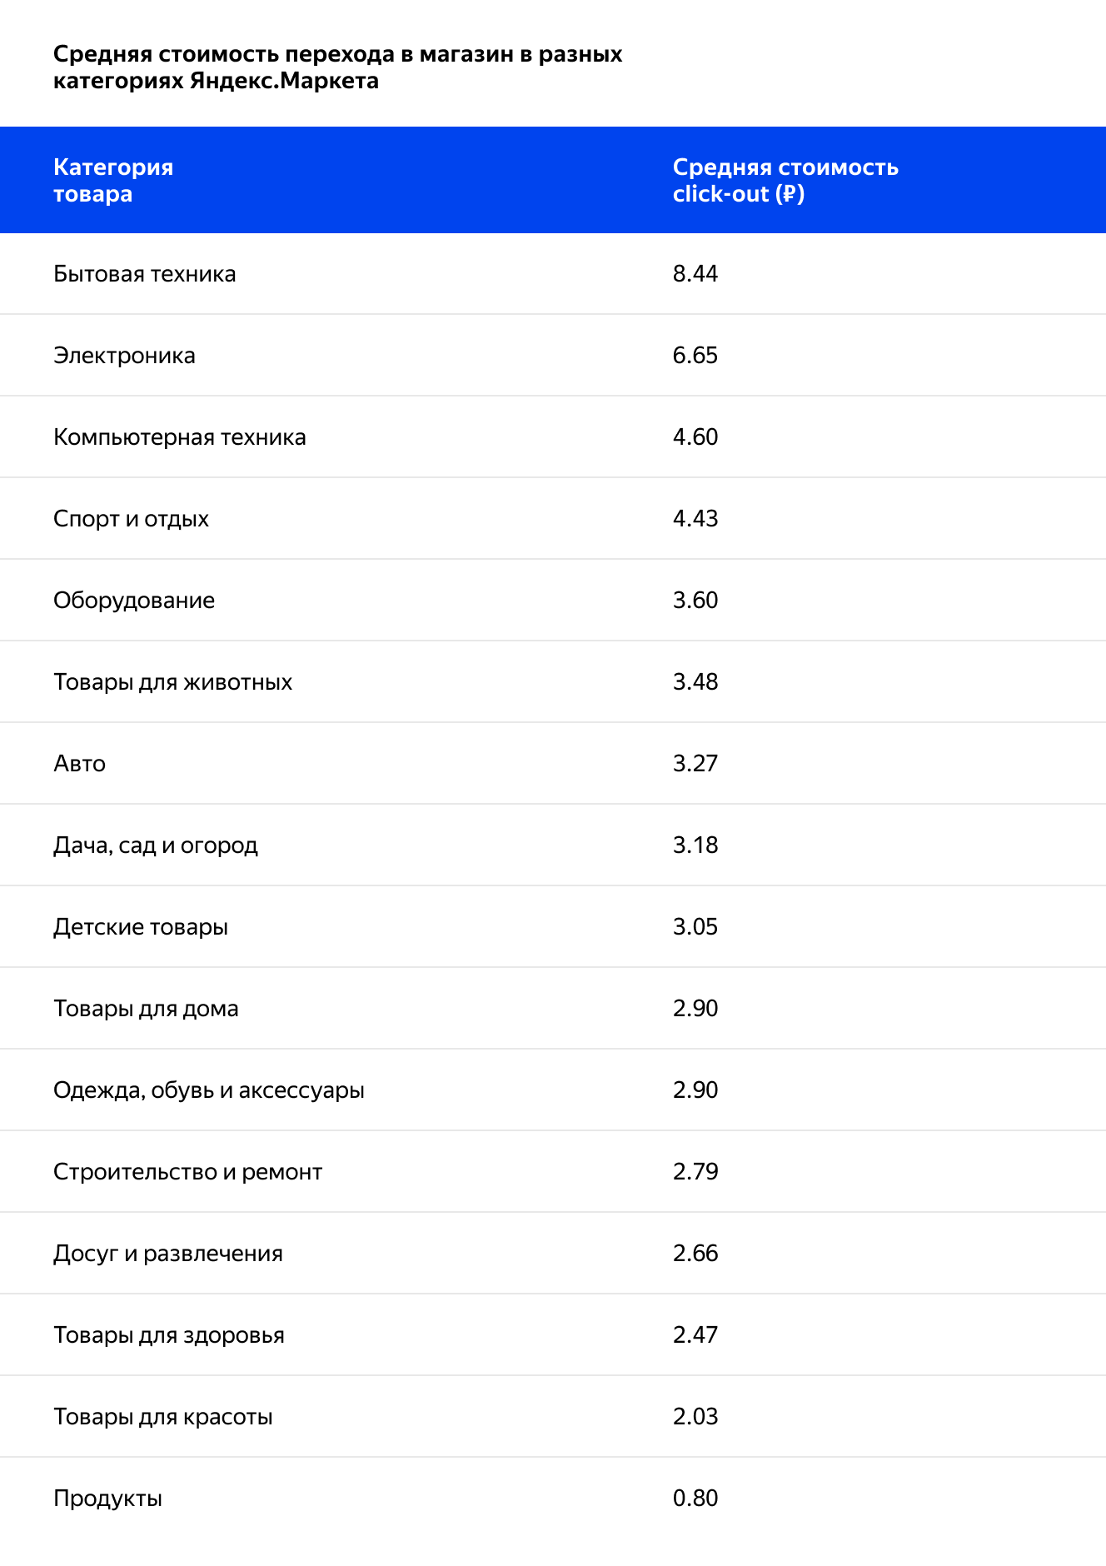Click the table title about Яндекс.Маркет
This screenshot has width=1106, height=1566.
(x=337, y=67)
